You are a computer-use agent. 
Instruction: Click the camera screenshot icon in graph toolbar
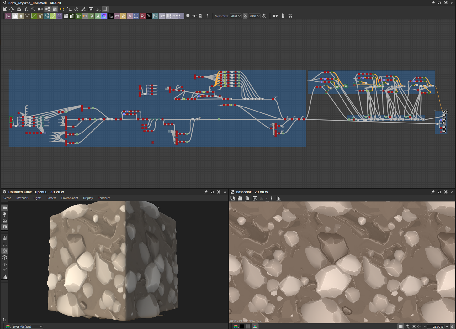coord(19,9)
